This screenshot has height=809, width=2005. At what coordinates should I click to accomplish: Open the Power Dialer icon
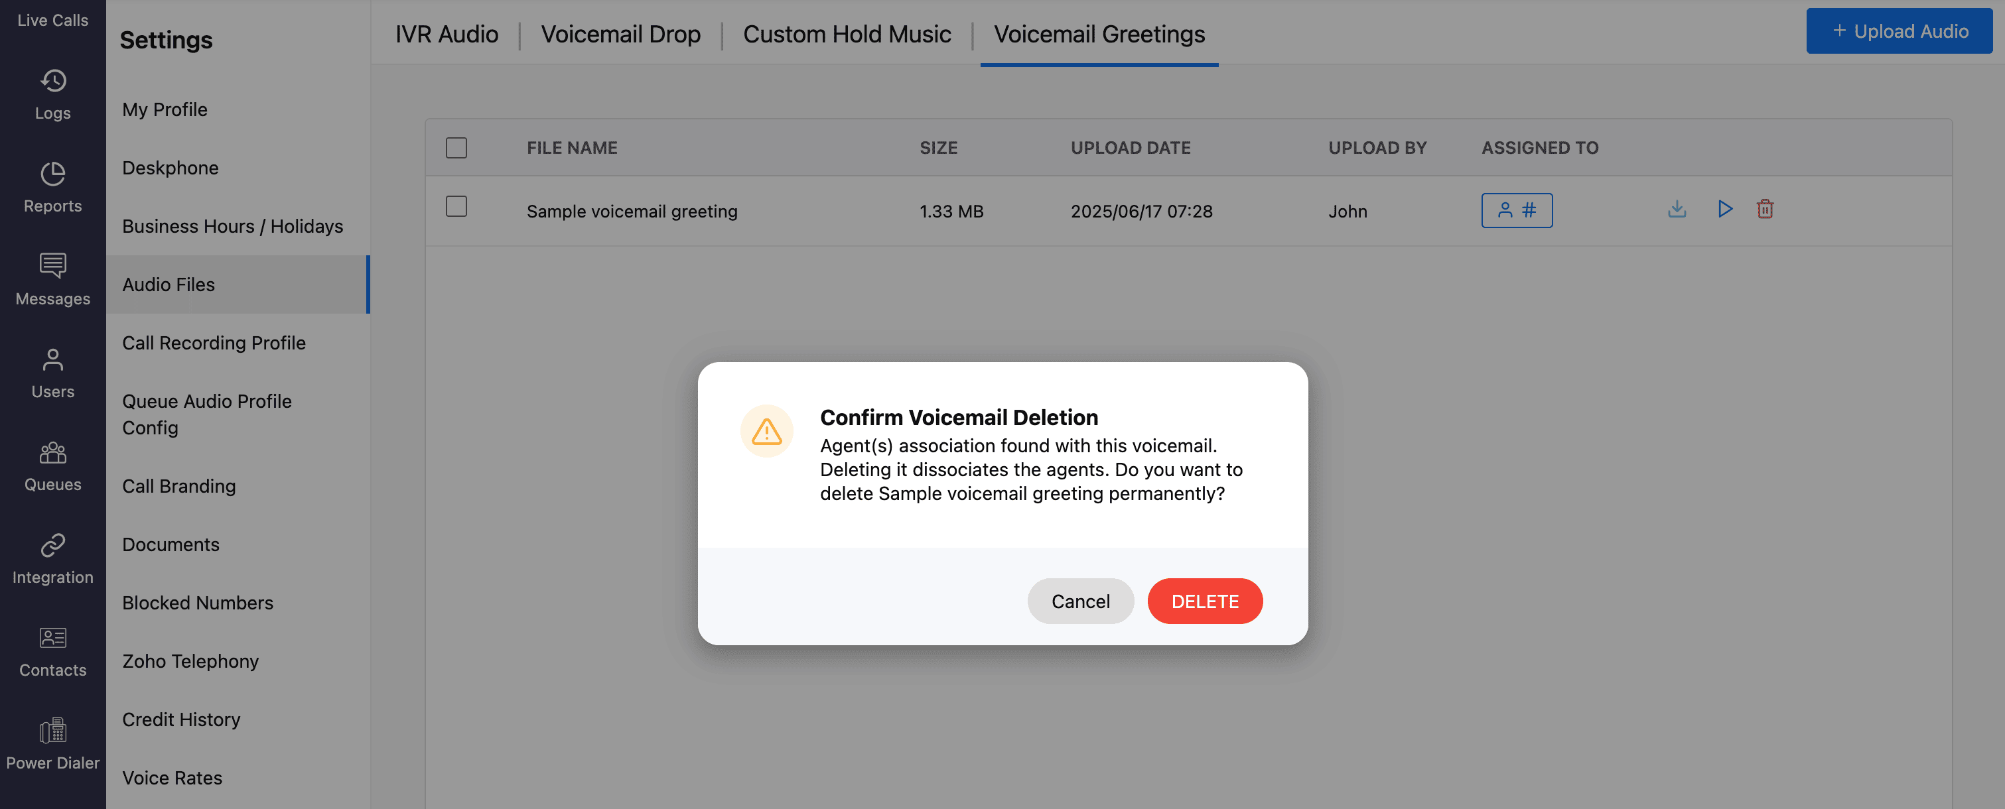pos(53,731)
